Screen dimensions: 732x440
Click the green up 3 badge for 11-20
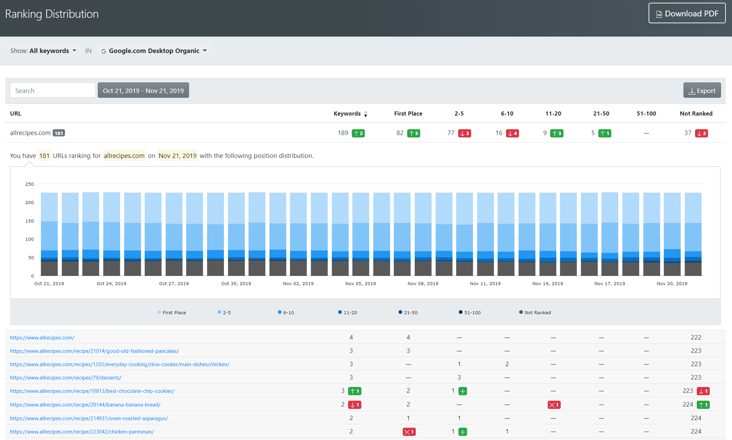pos(557,133)
